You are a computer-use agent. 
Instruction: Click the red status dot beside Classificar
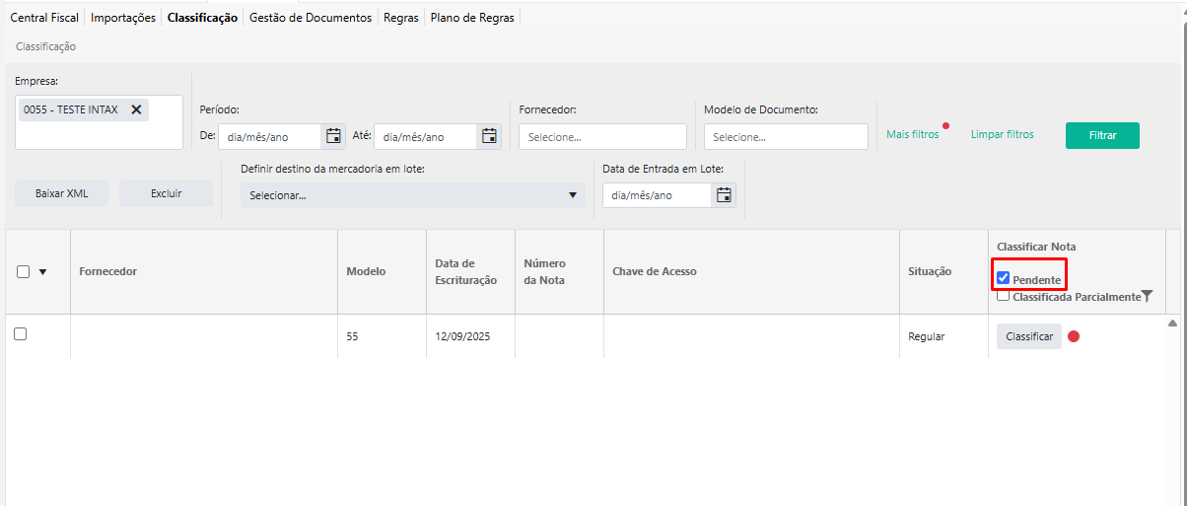tap(1074, 336)
